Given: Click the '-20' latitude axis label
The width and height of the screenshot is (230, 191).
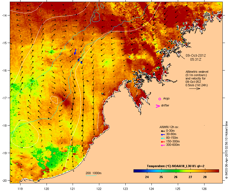Looking at the screenshot, I should click(4, 181).
